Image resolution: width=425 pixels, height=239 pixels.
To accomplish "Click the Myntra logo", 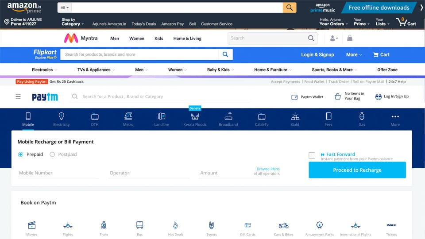I will (71, 38).
